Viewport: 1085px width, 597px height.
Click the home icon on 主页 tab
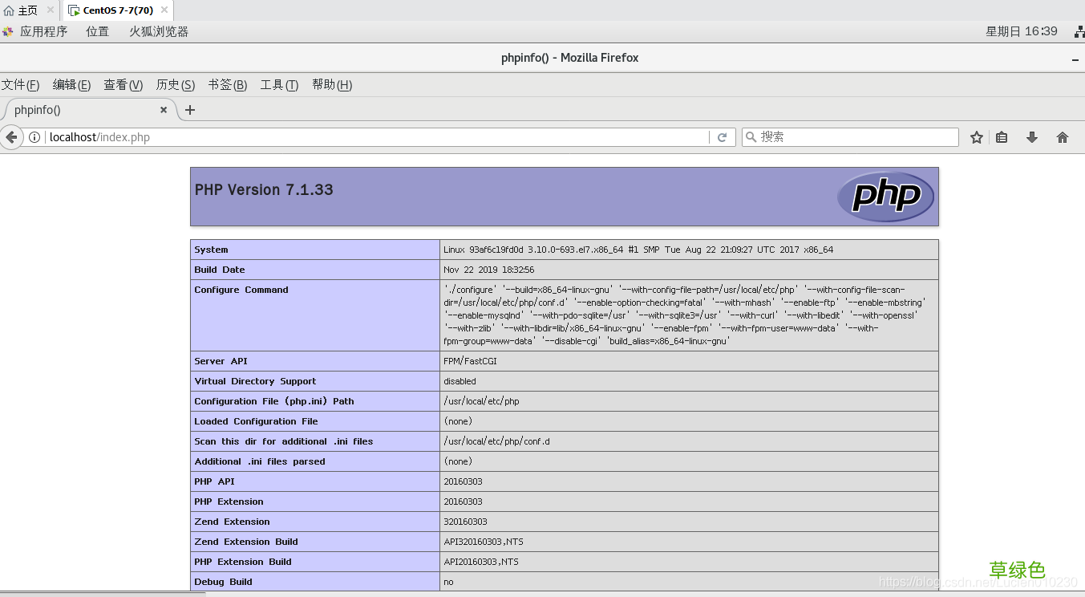(9, 10)
